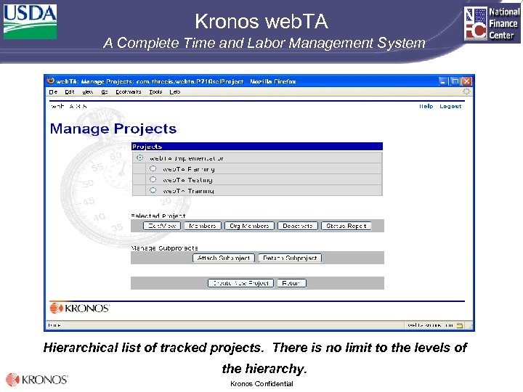Open the Status Report
Screen dimensions: 523x392
click(x=346, y=226)
